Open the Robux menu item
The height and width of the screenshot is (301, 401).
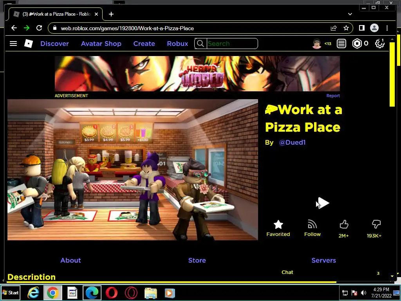pyautogui.click(x=177, y=44)
